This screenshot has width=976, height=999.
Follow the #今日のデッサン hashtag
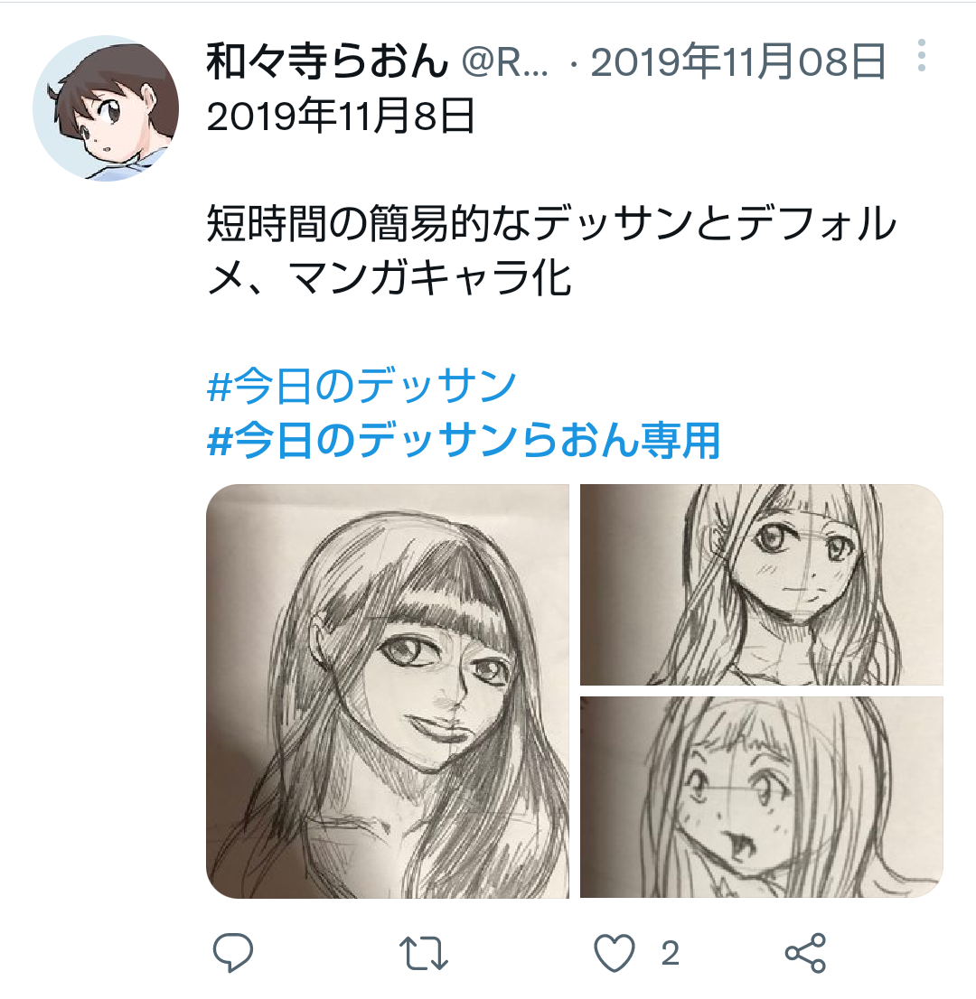tap(361, 386)
